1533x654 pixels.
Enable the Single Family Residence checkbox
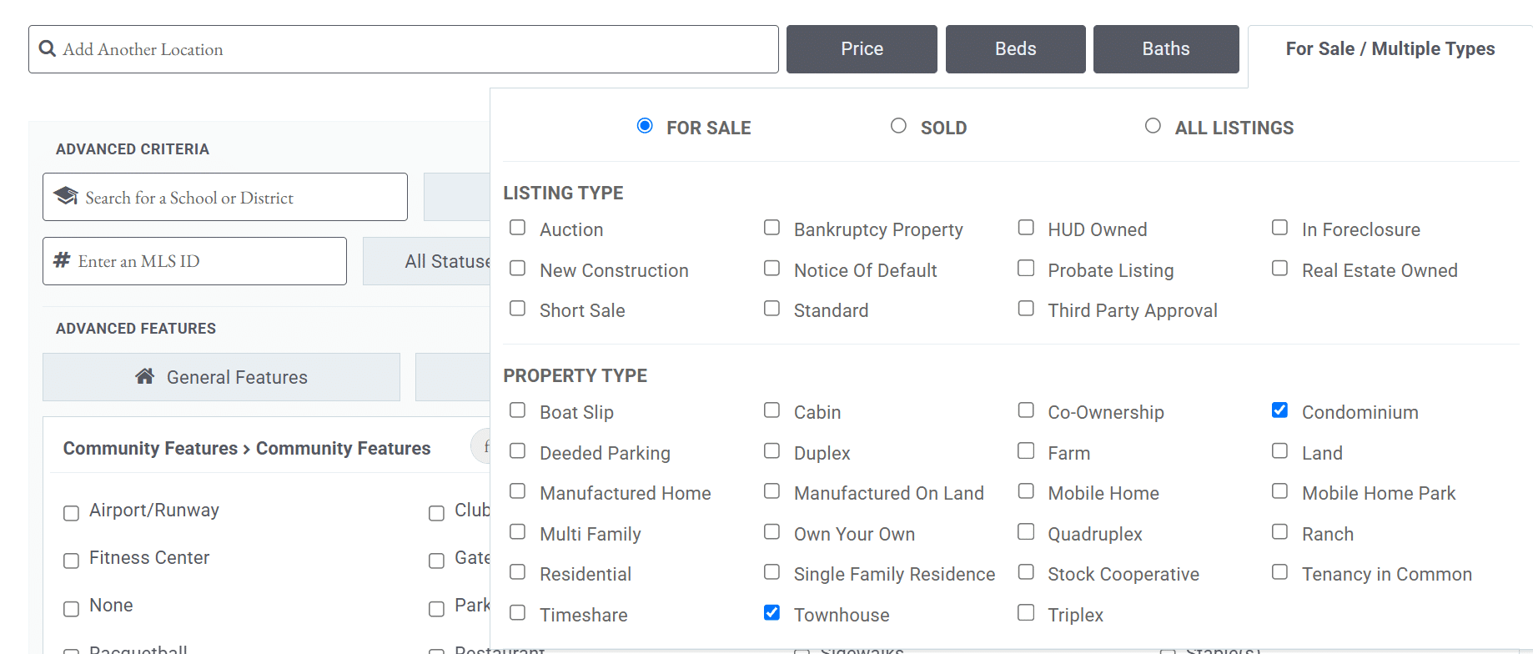click(772, 572)
